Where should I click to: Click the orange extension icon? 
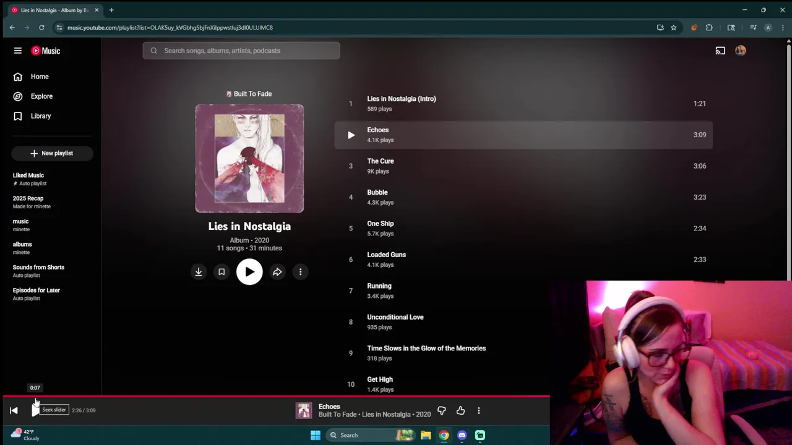(x=694, y=27)
